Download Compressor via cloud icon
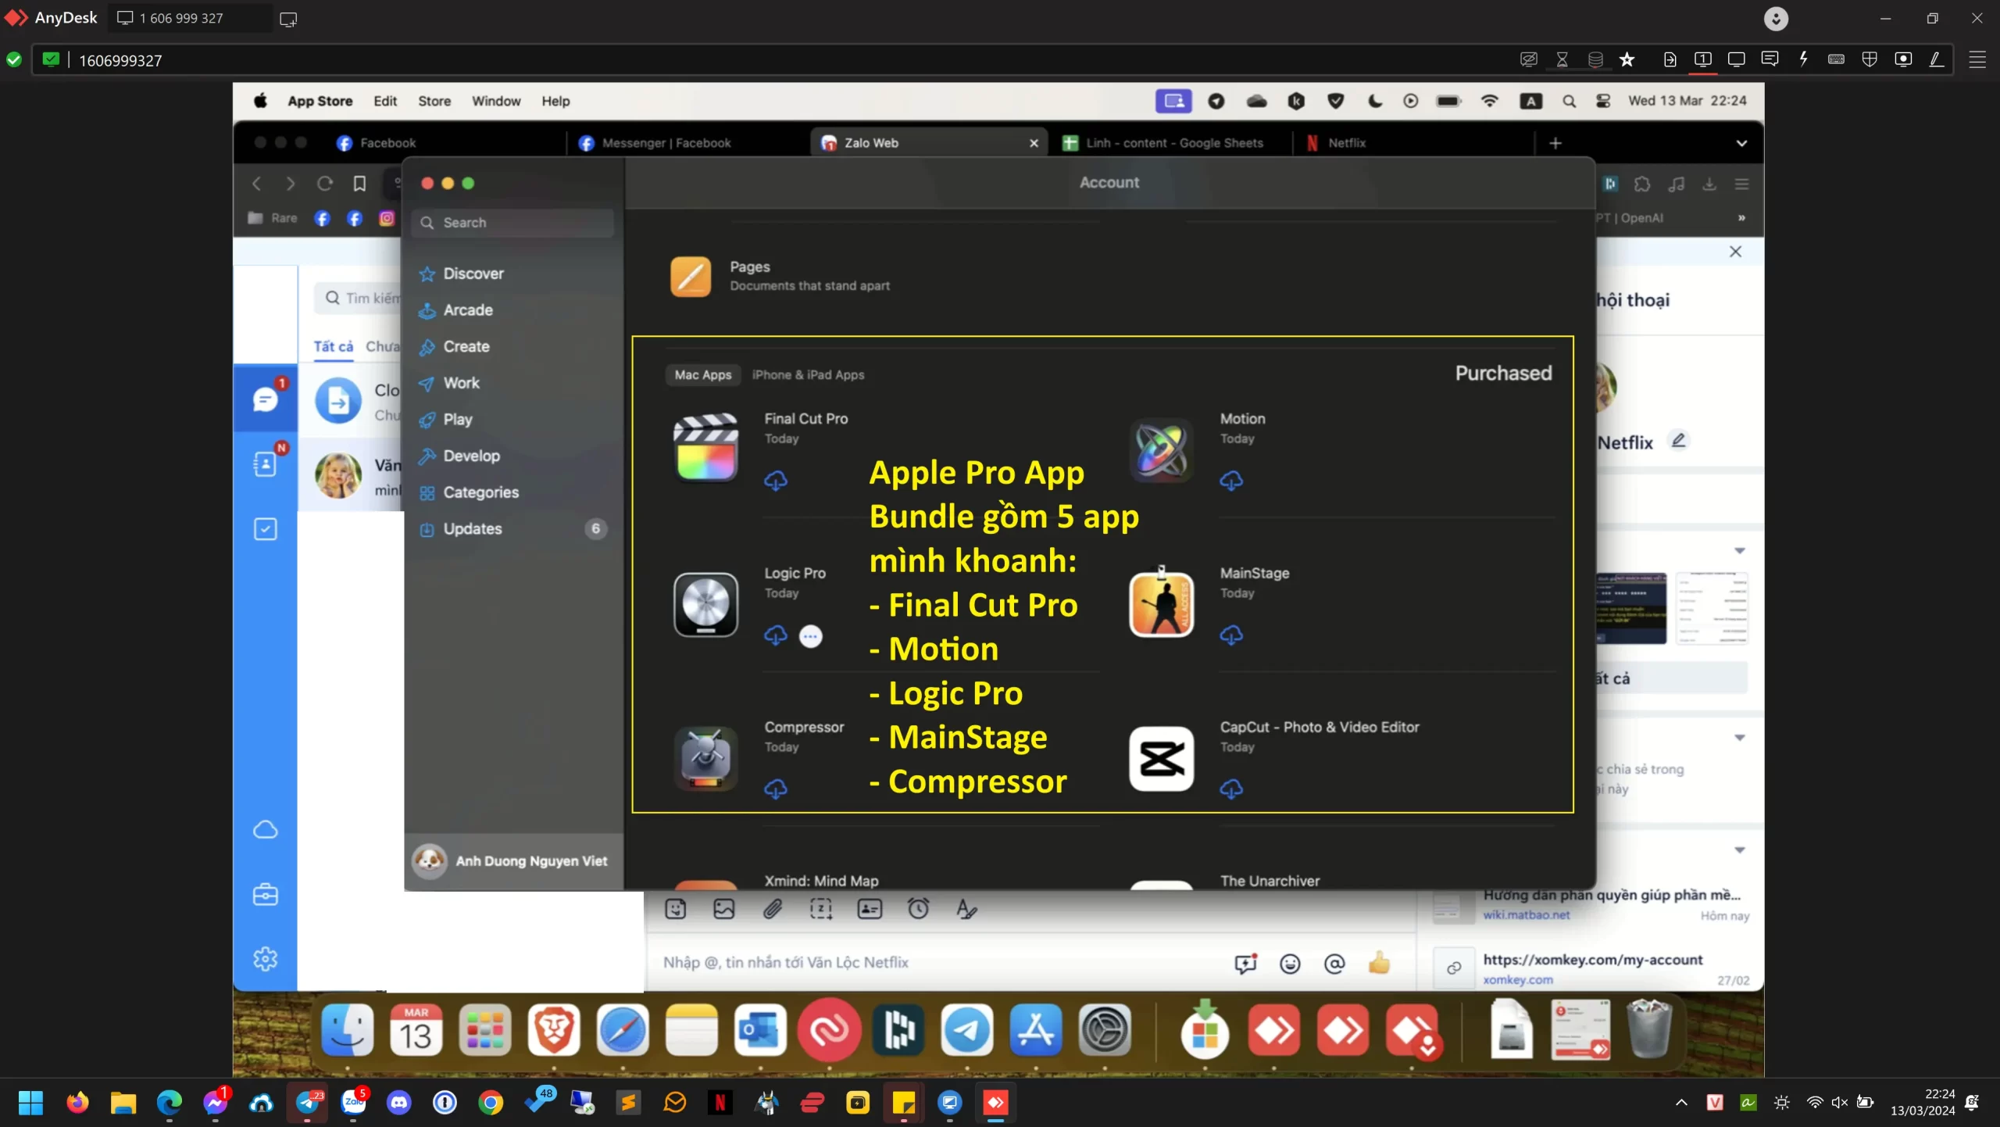Screen dimensions: 2000x1127 [775, 789]
